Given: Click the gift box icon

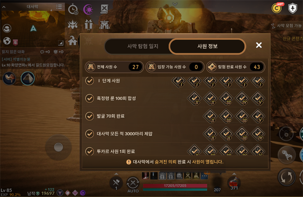Looking at the screenshot, I should (89, 25).
